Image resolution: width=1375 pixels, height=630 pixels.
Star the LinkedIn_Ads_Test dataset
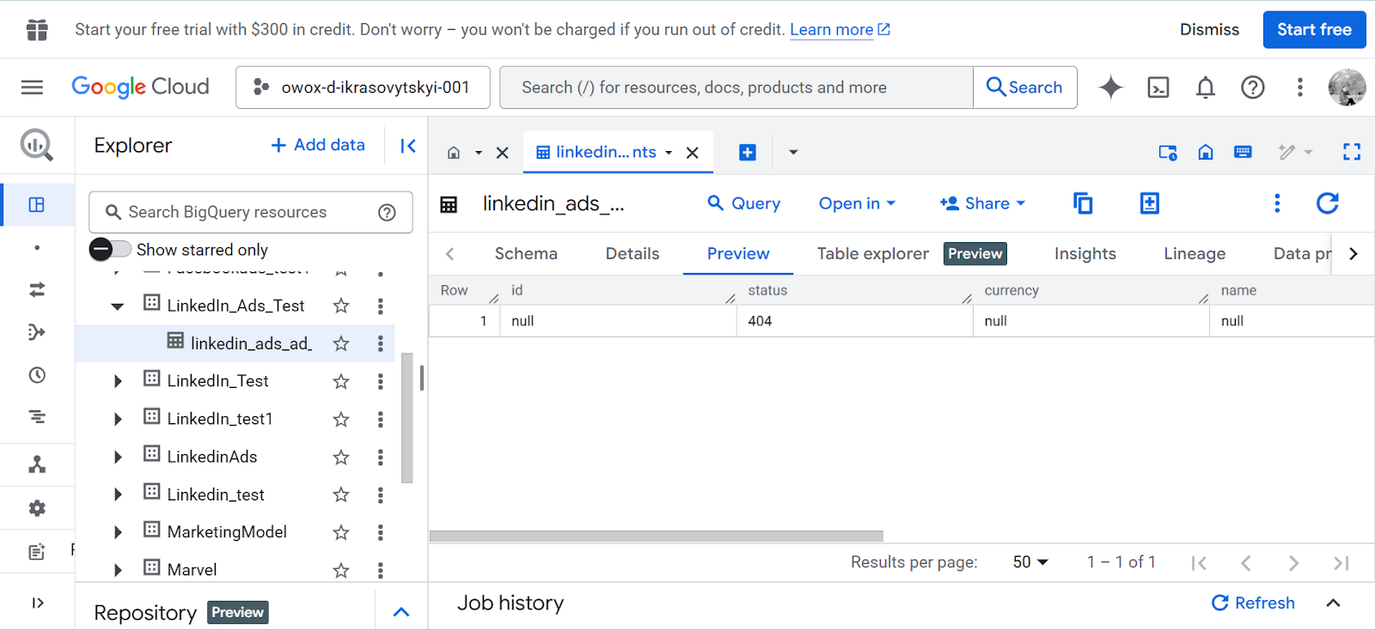click(341, 306)
